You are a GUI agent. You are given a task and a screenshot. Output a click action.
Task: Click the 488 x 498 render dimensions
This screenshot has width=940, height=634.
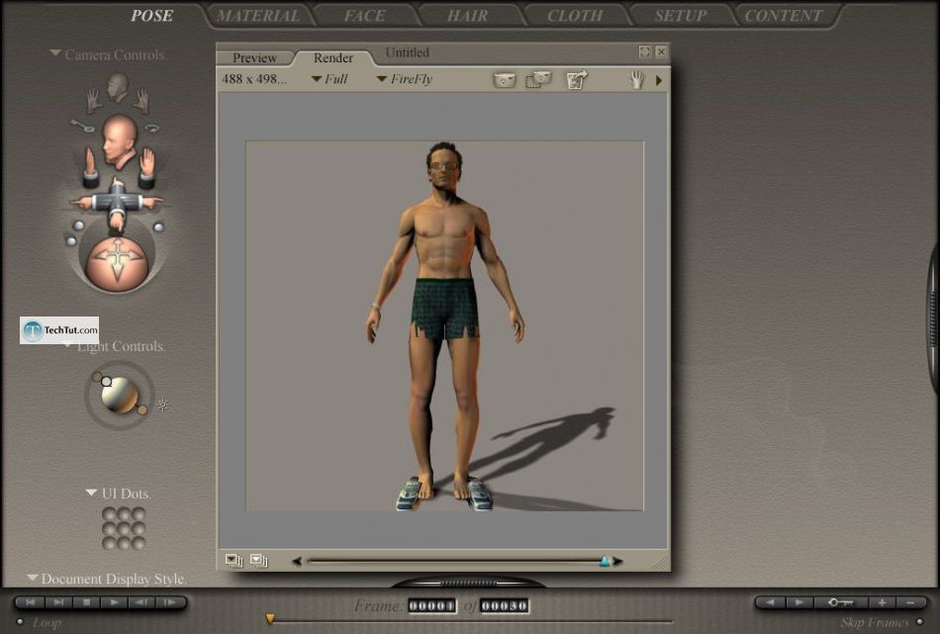tap(254, 79)
